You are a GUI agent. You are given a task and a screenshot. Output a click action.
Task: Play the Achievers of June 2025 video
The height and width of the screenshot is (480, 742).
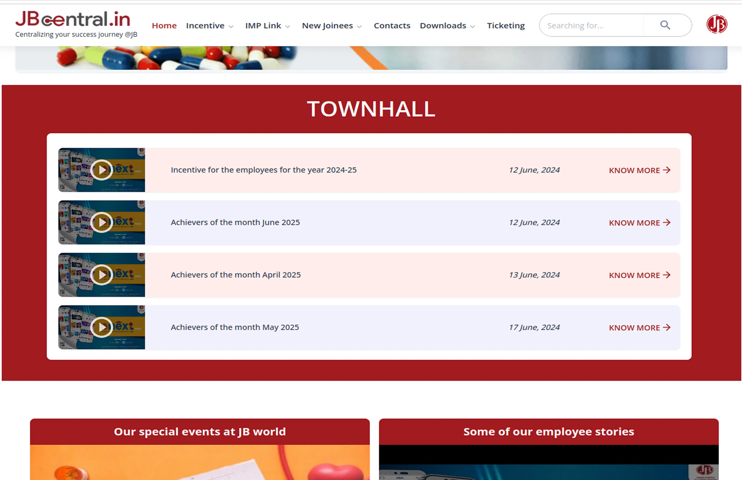click(x=102, y=222)
